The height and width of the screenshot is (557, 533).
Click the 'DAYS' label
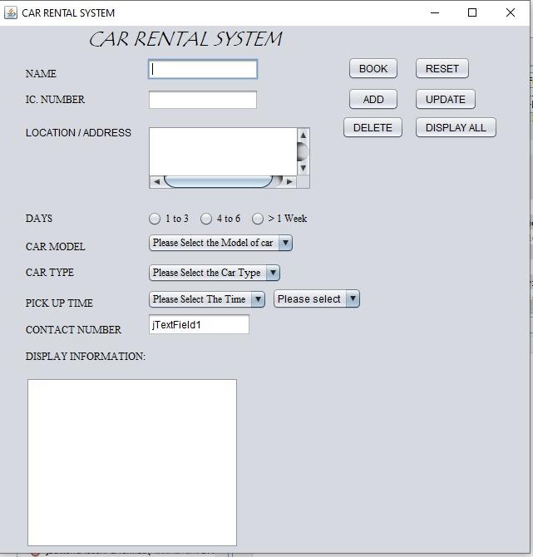(x=39, y=218)
